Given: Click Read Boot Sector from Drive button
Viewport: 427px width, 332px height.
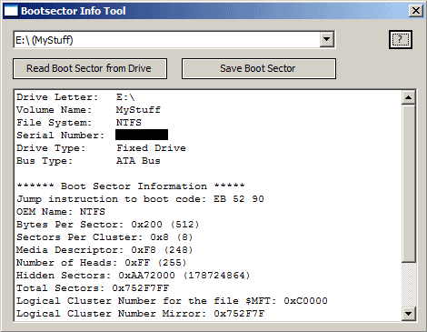Looking at the screenshot, I should point(90,68).
